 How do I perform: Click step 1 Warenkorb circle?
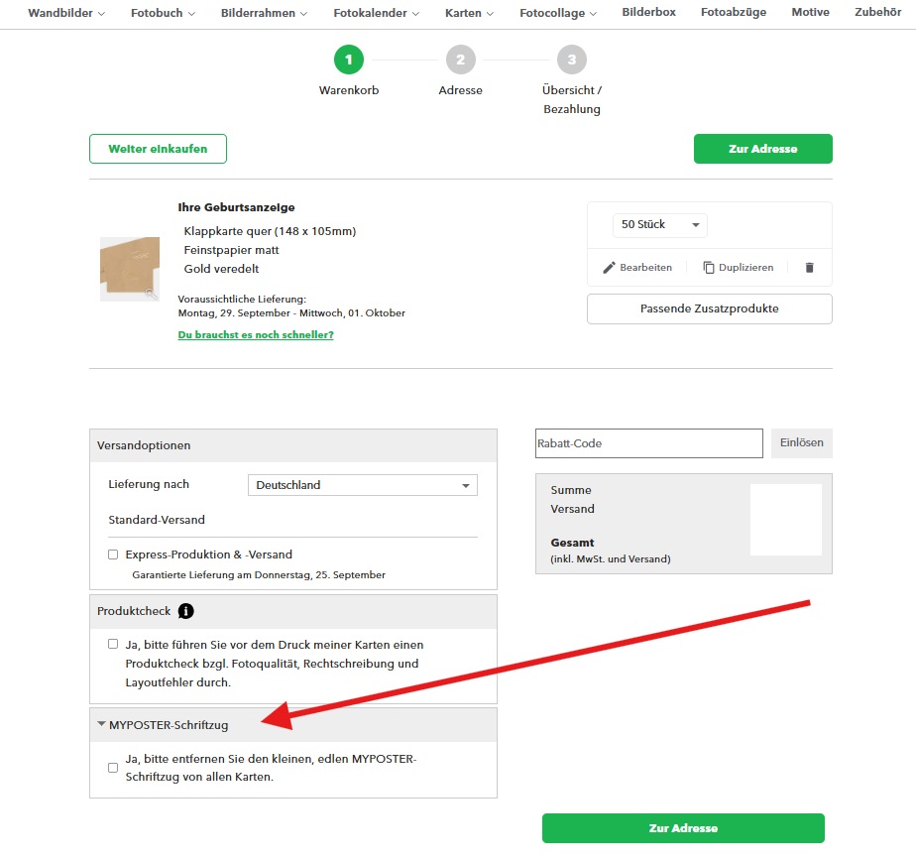click(348, 61)
